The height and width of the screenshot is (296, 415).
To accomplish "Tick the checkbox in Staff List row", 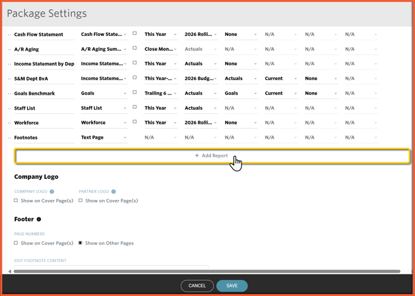I will coord(134,107).
